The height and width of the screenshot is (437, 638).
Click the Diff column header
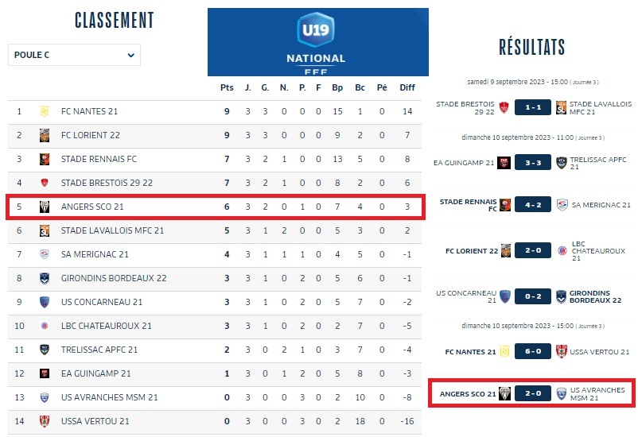pyautogui.click(x=407, y=87)
